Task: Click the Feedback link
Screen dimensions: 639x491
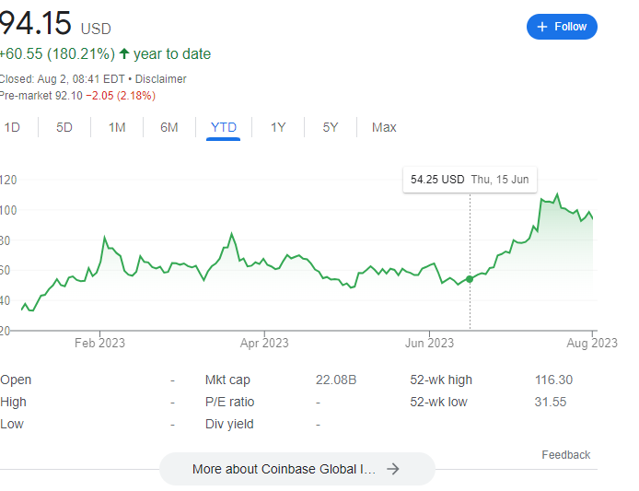Action: (565, 455)
